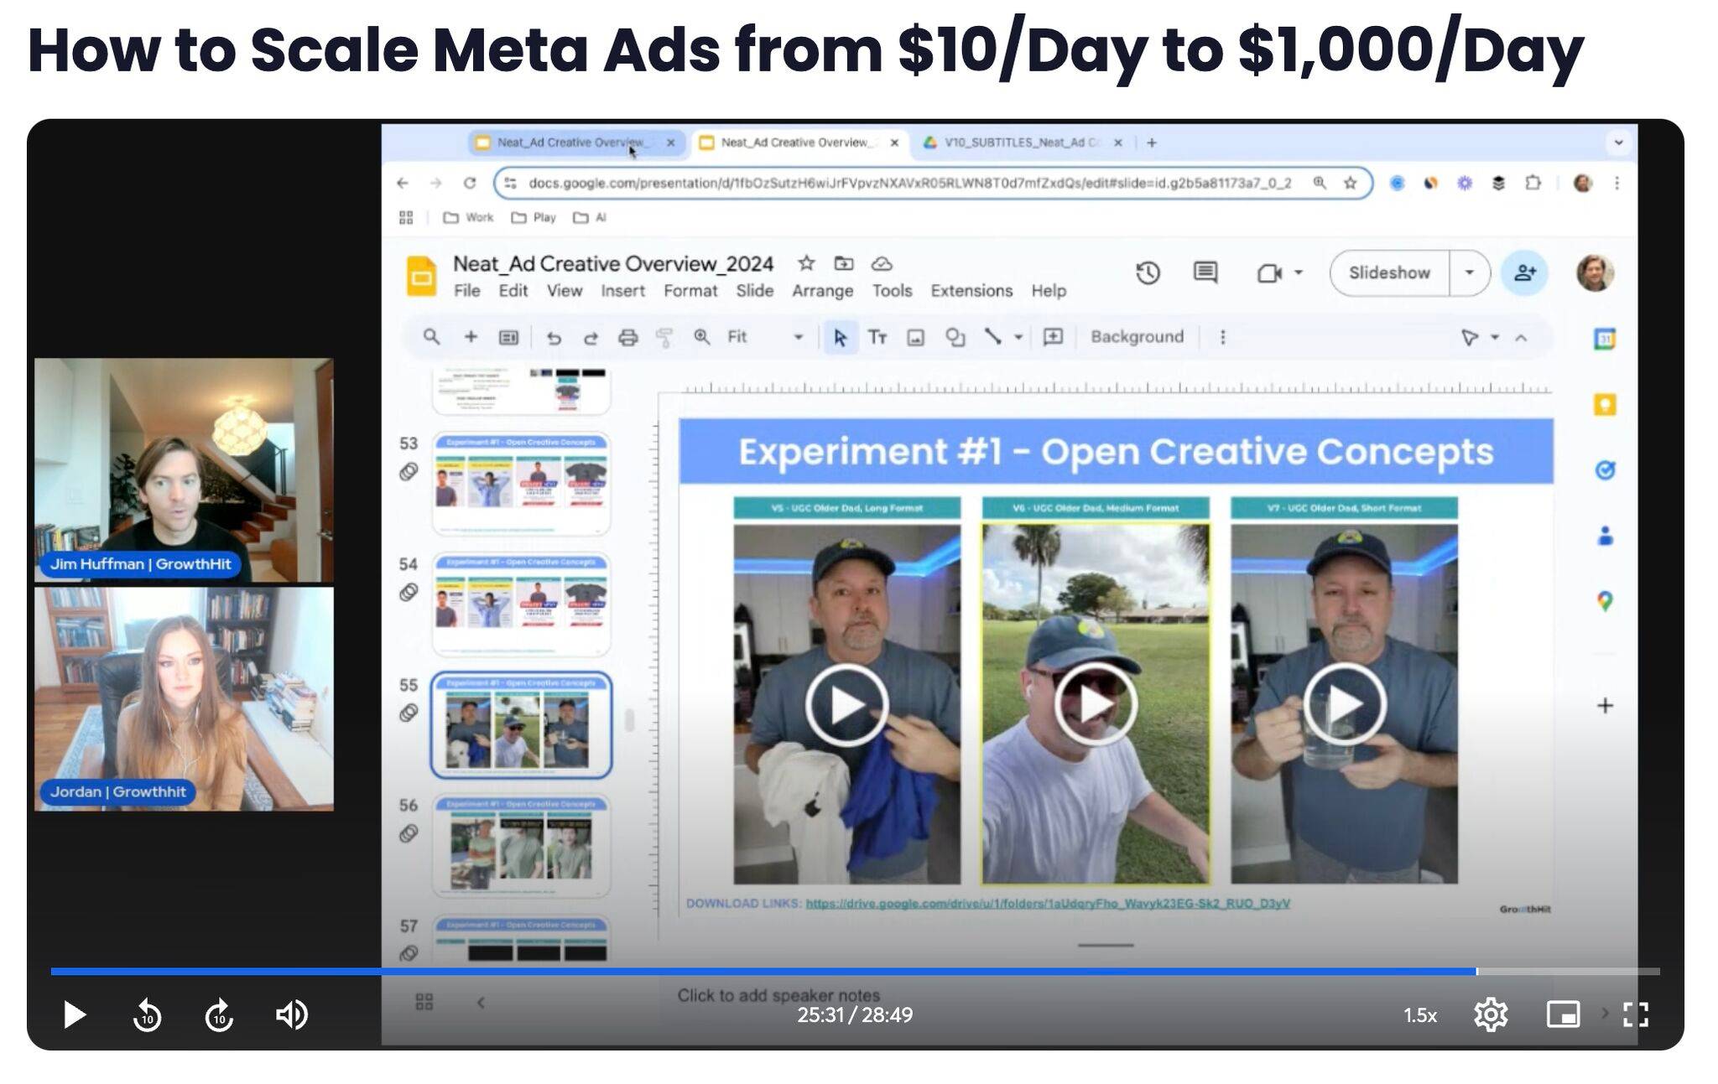Rewind the video 10 seconds
The height and width of the screenshot is (1084, 1718).
pos(148,1015)
